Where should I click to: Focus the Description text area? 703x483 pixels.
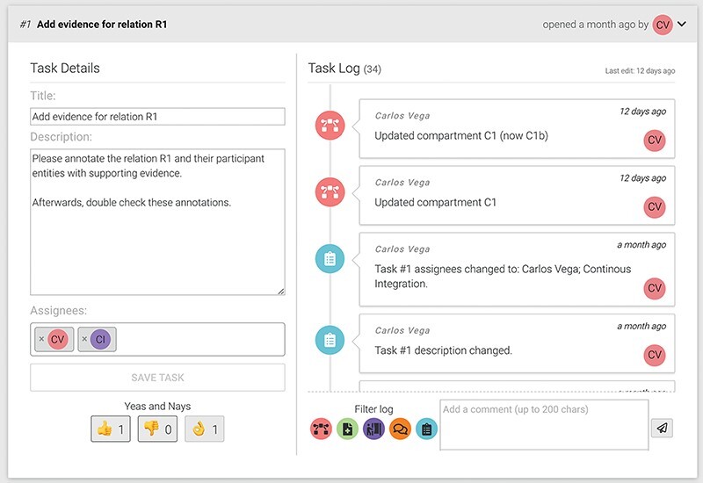click(157, 221)
